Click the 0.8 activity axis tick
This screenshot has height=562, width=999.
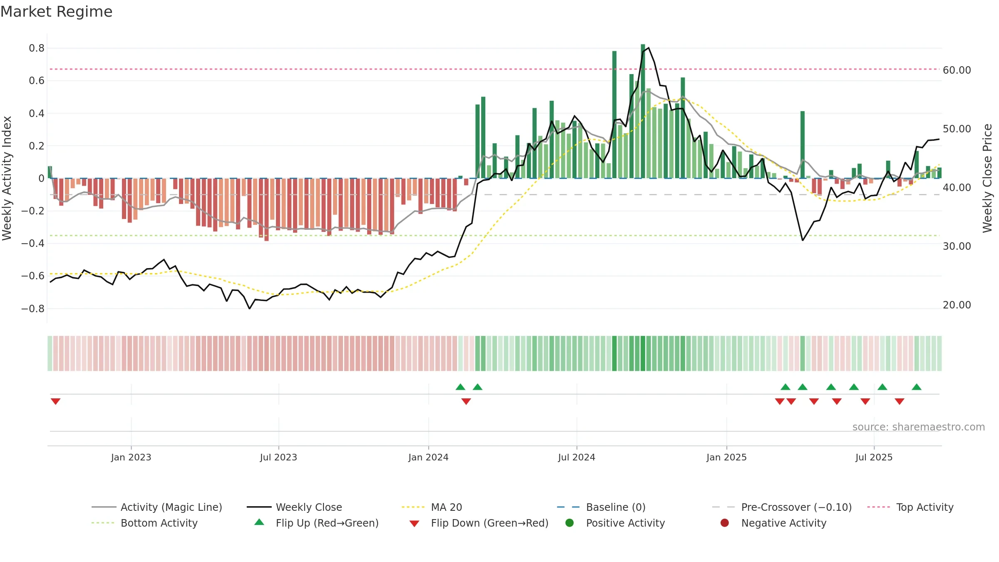pyautogui.click(x=37, y=48)
